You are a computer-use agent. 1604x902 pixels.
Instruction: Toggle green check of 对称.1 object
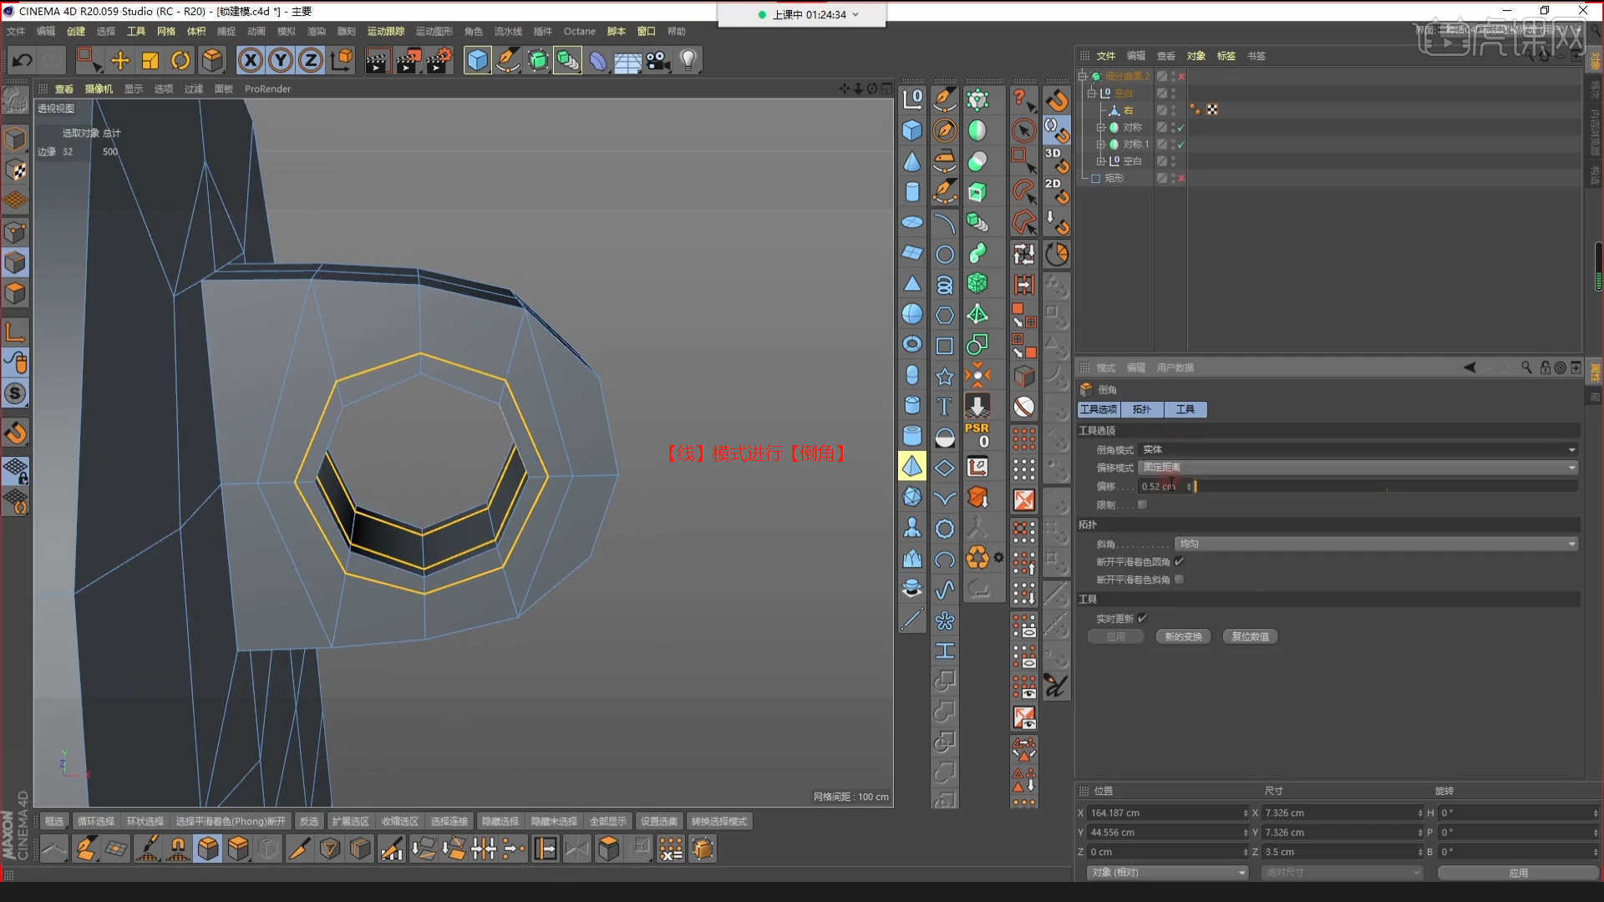[x=1181, y=144]
